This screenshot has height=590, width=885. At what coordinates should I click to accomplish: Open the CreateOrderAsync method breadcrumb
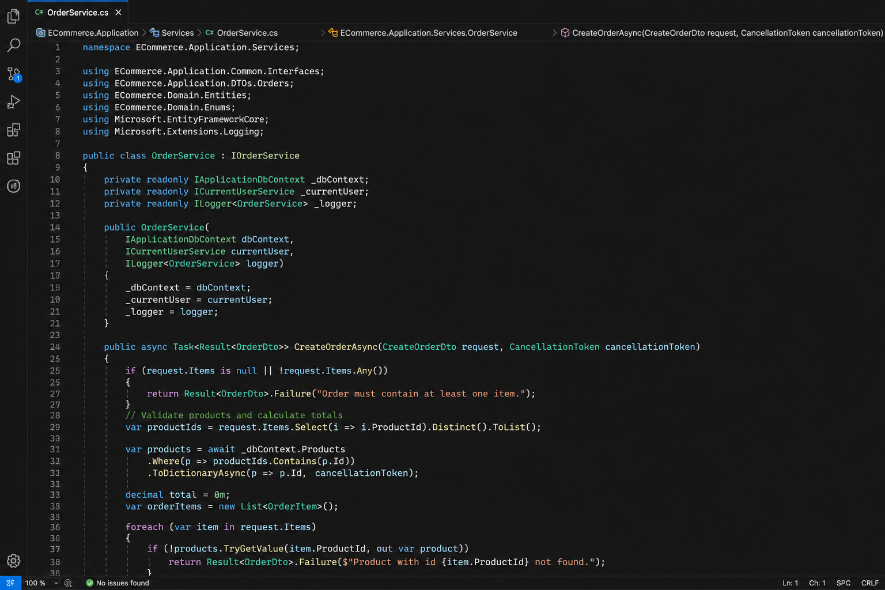click(722, 33)
